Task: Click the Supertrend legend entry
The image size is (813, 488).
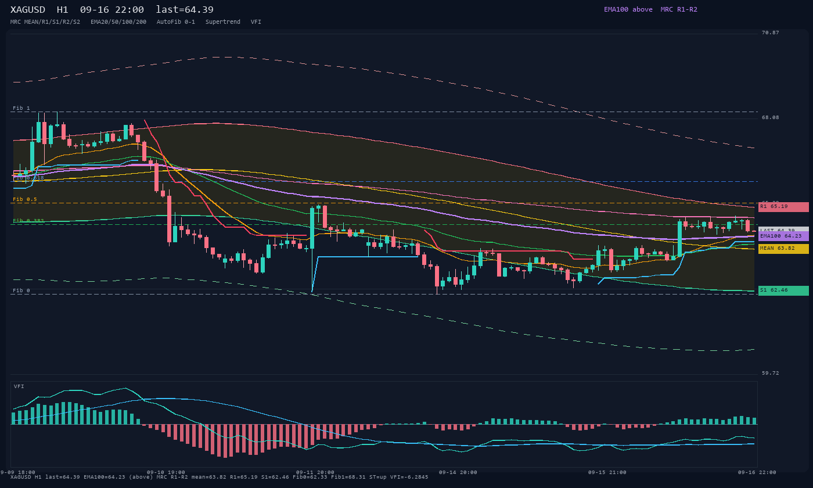Action: pyautogui.click(x=223, y=22)
